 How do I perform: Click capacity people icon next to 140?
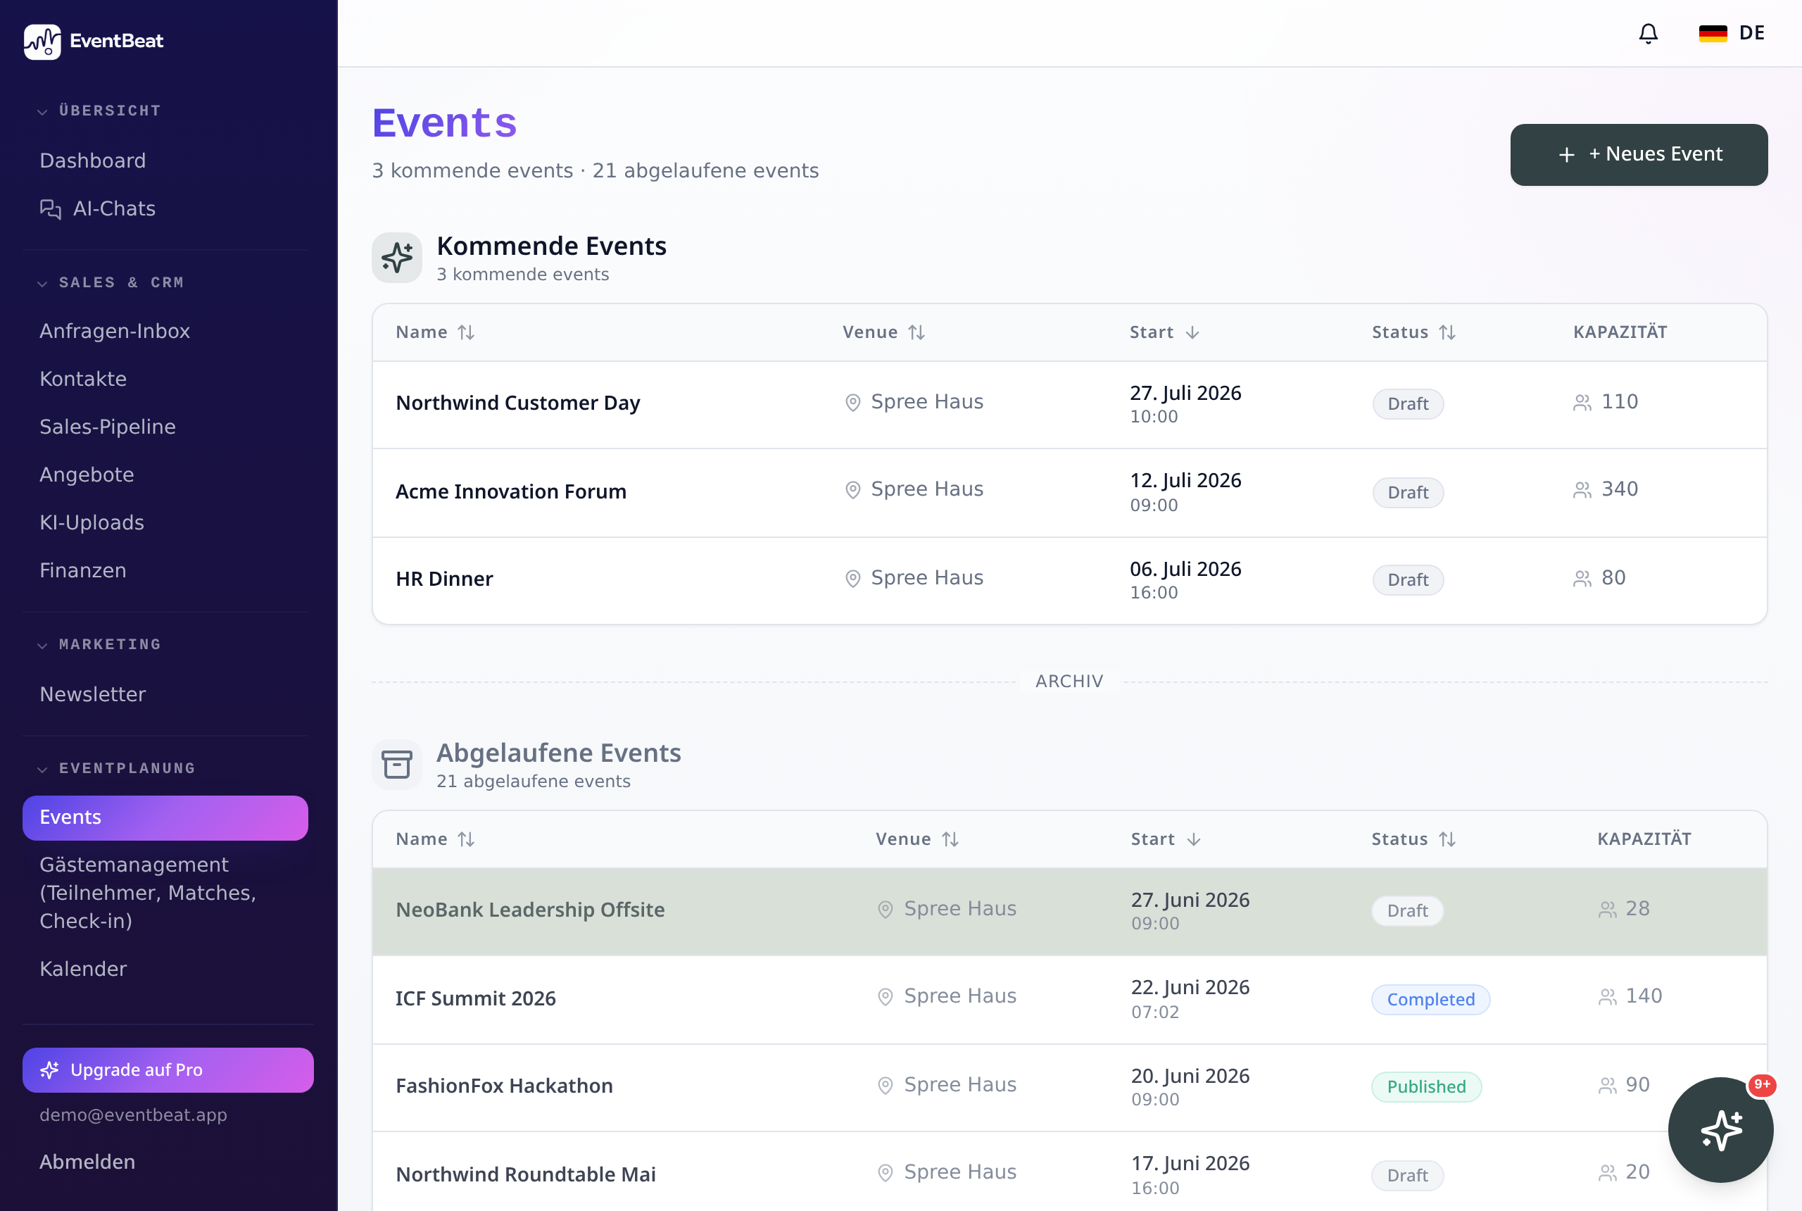[1608, 996]
